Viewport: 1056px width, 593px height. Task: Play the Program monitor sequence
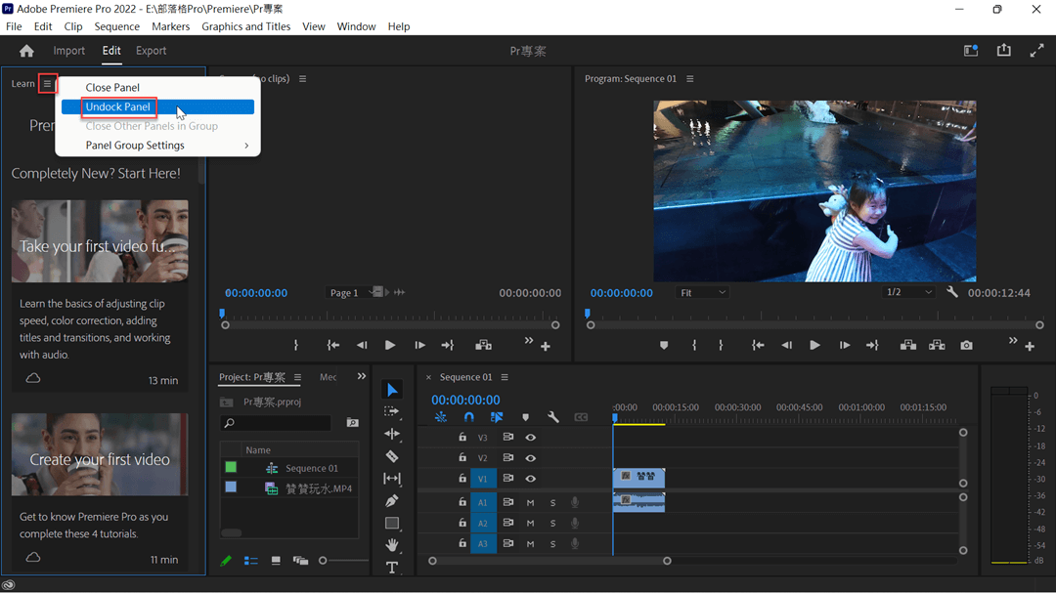[814, 345]
